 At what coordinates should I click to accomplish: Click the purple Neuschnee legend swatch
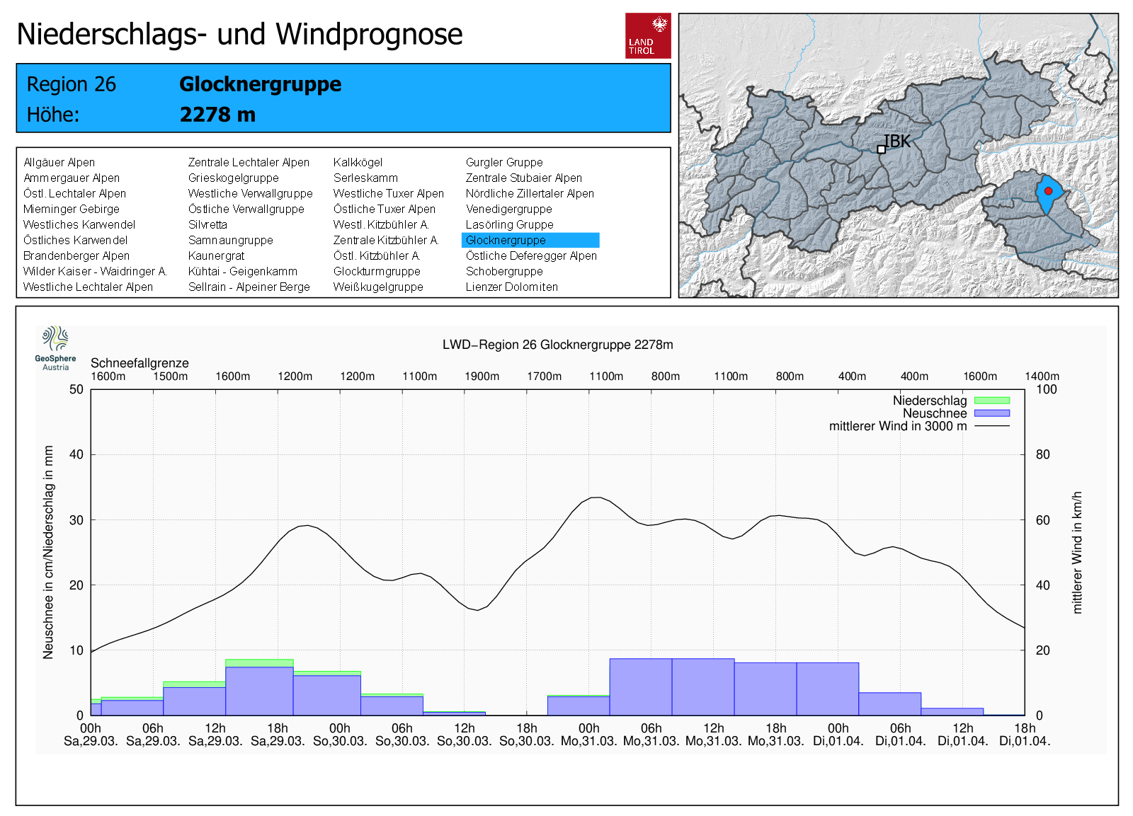click(x=991, y=413)
